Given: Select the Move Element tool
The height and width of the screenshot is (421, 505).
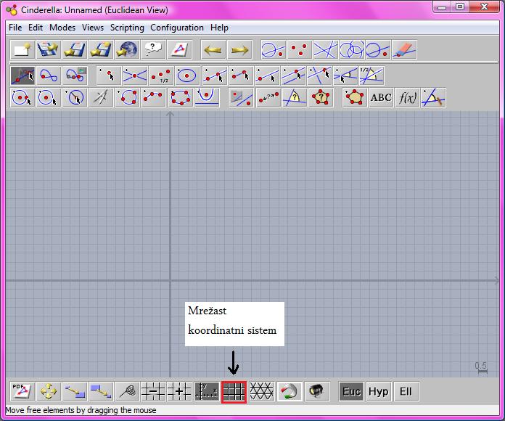Looking at the screenshot, I should tap(22, 75).
